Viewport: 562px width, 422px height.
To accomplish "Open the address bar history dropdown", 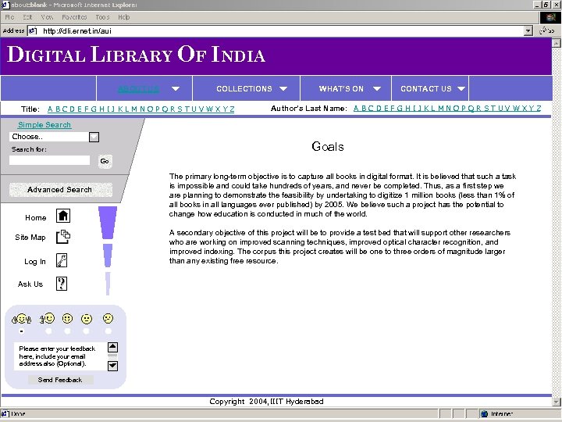I will tap(528, 30).
